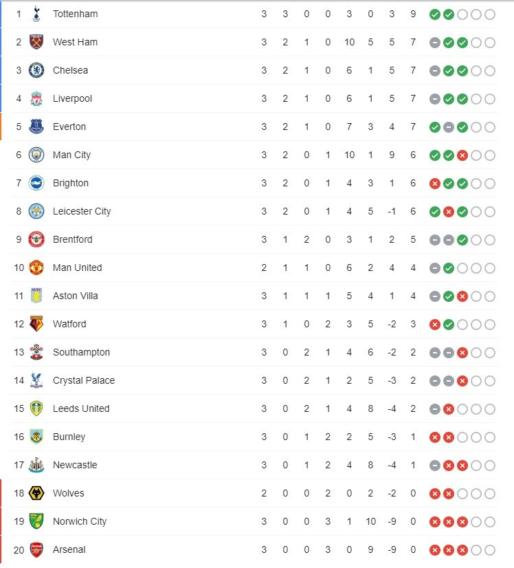Screen dimensions: 514x568
Task: Select the Newcastle club badge
Action: (36, 465)
